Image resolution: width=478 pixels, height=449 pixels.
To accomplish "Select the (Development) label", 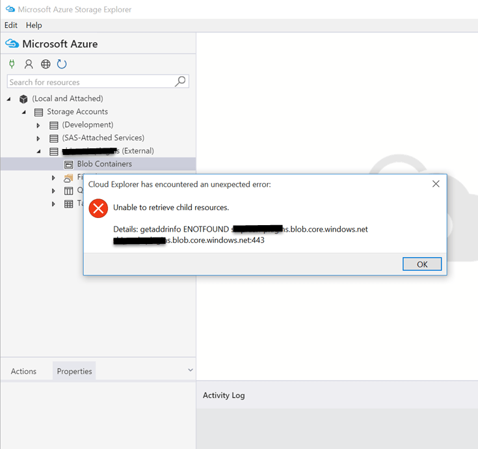I will click(x=88, y=125).
